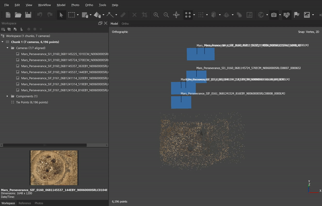Switch to the Photos pane tab
The width and height of the screenshot is (322, 206).
pos(39,203)
